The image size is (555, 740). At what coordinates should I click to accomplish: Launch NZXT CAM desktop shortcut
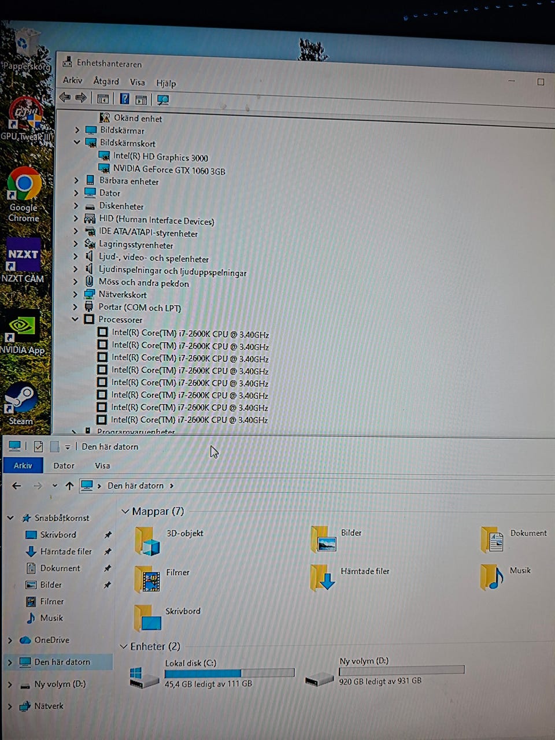(23, 261)
